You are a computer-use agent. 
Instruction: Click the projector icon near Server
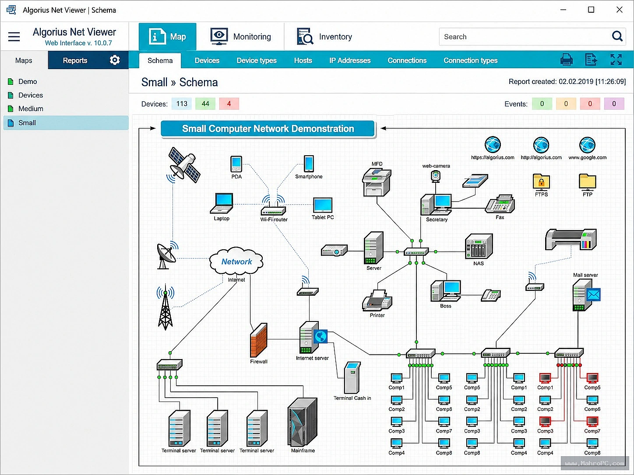coord(334,250)
